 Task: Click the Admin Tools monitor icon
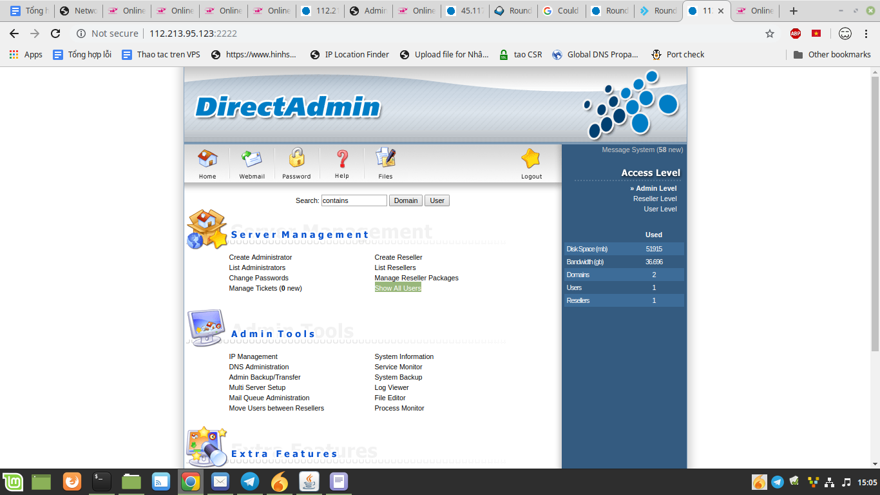click(206, 327)
